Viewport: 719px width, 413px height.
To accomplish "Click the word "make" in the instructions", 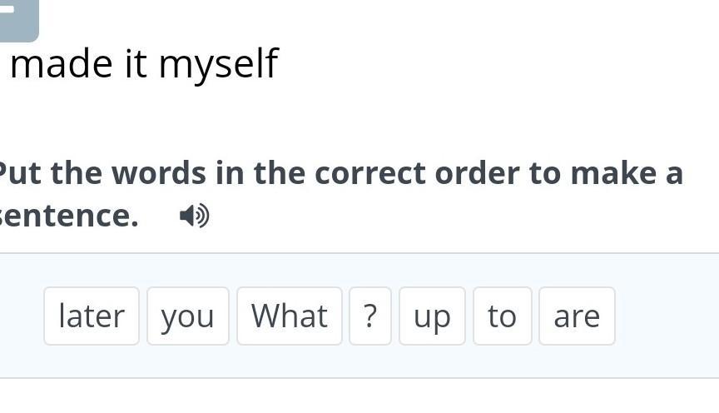I will [x=613, y=173].
